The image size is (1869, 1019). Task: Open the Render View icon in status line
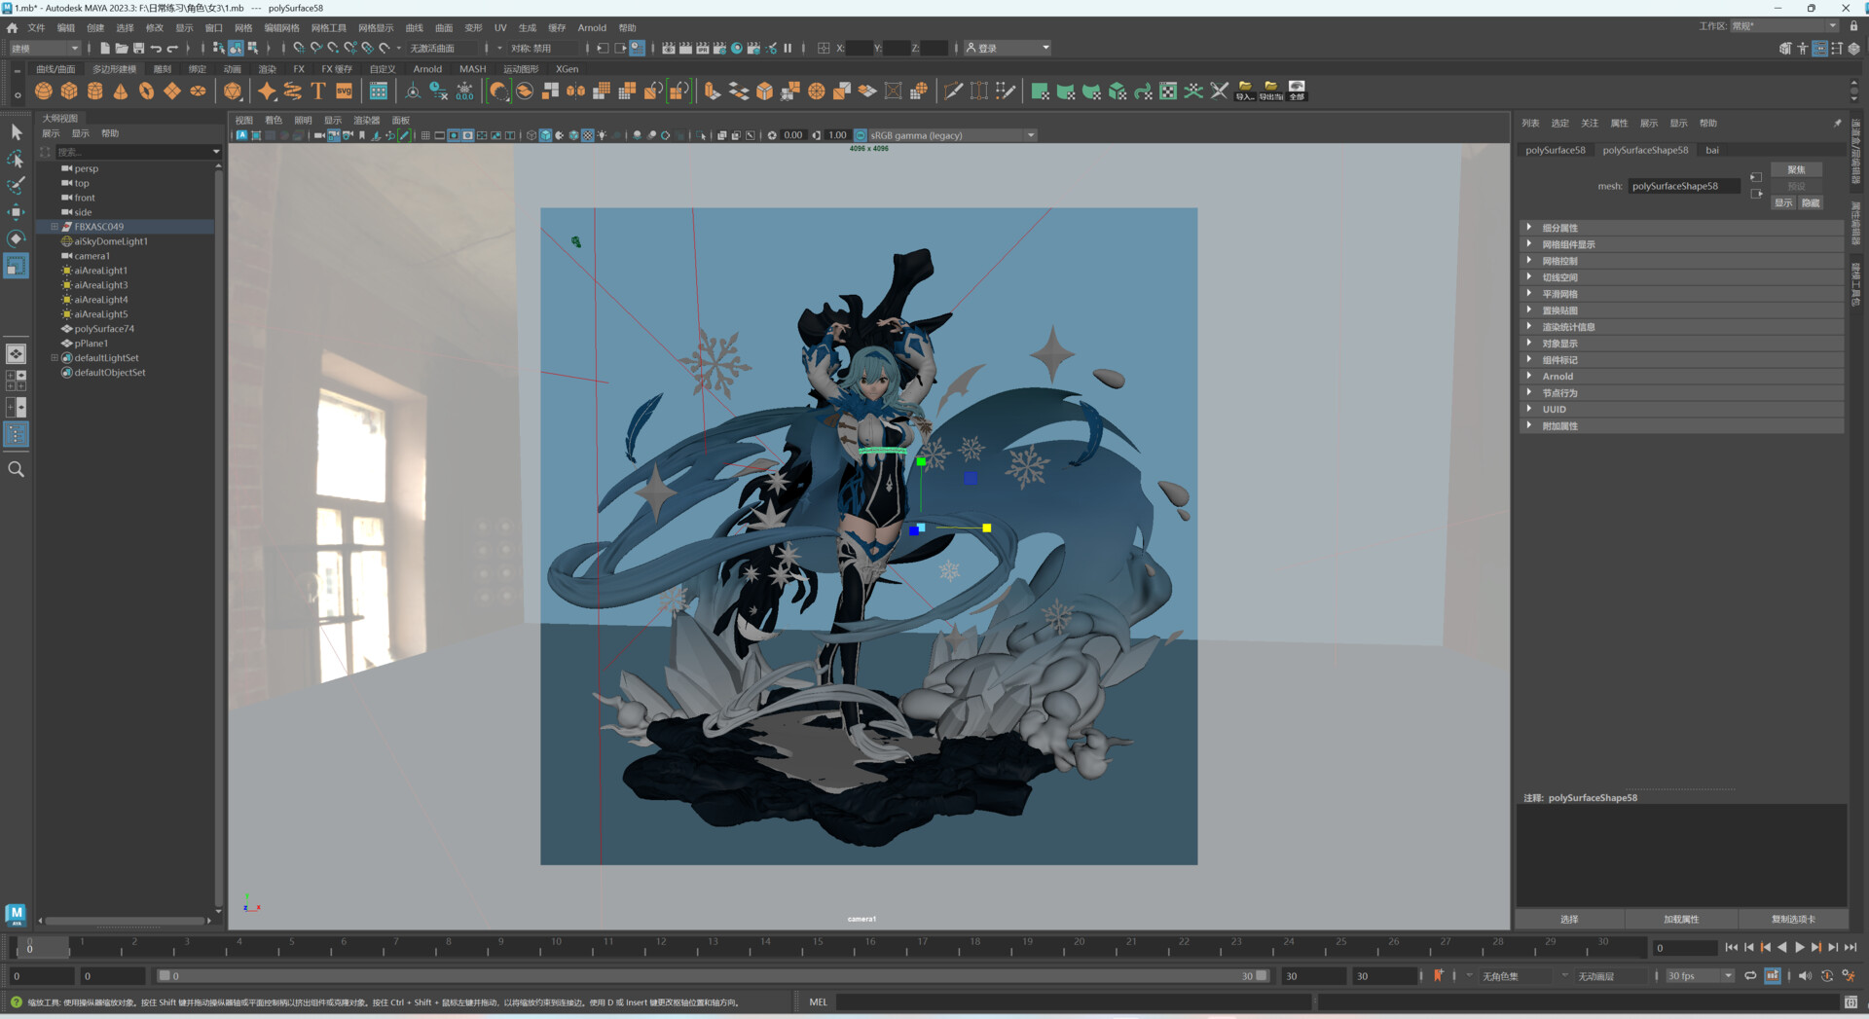click(x=669, y=48)
